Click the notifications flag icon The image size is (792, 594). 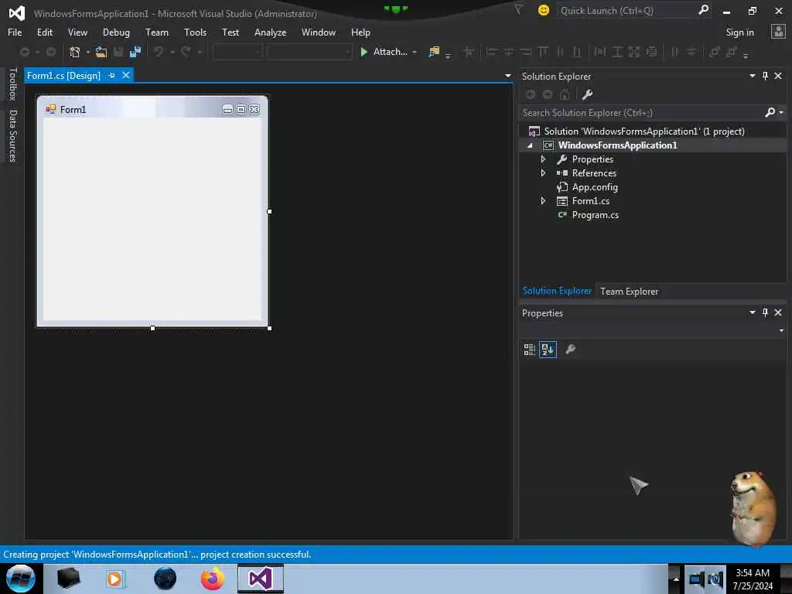(x=518, y=9)
